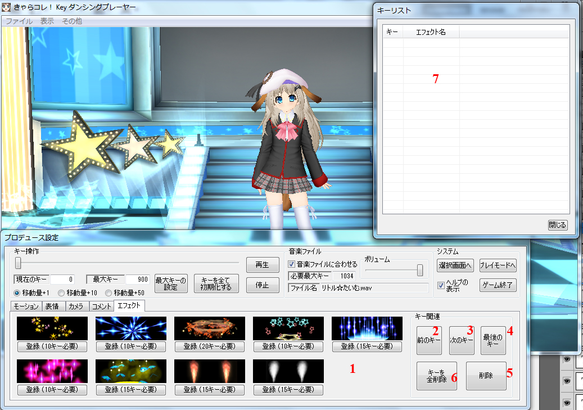Viewport: 583px width, 410px height.
Task: Select the blue starburst effect thumbnail
Action: pos(131,328)
